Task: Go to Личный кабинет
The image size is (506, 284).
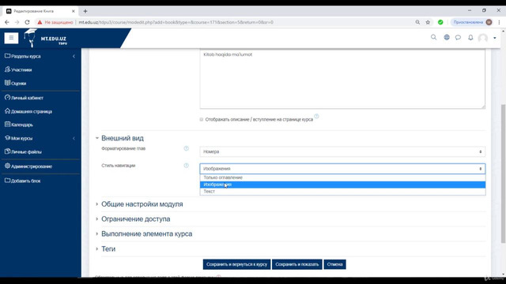Action: coord(24,98)
